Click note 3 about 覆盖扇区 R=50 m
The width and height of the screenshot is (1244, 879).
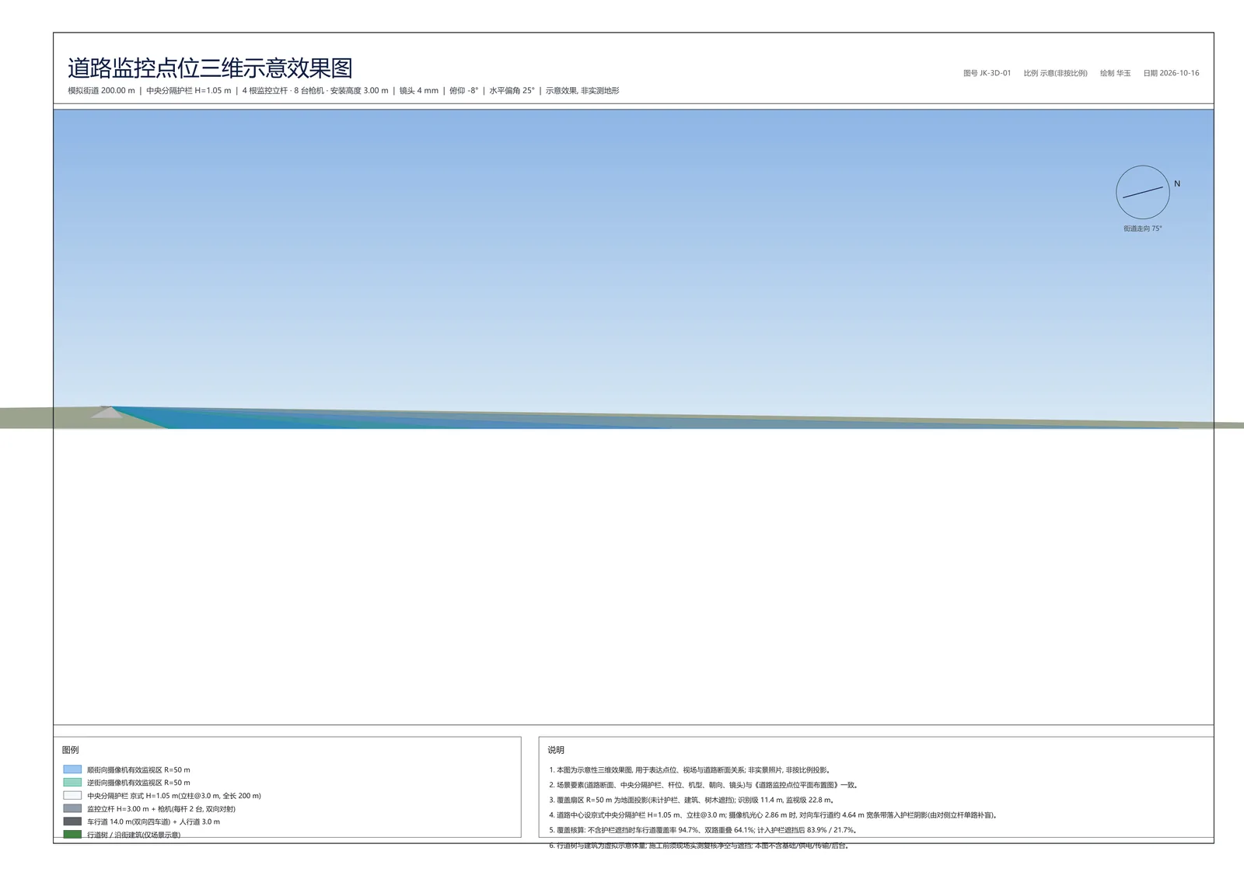pos(692,800)
